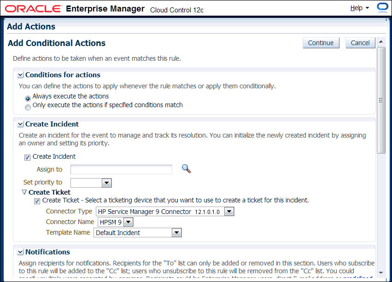Click the Cloud Control 12c text

[x=177, y=10]
